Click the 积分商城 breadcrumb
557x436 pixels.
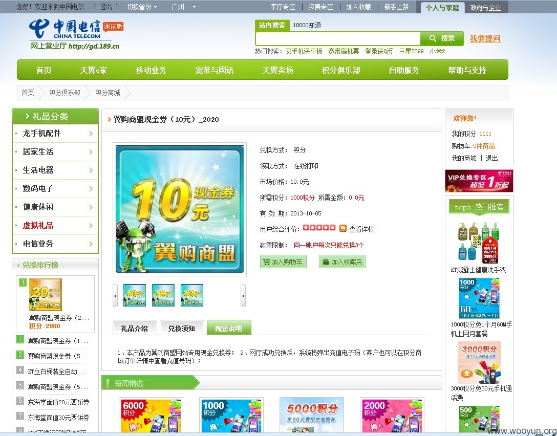(x=108, y=93)
